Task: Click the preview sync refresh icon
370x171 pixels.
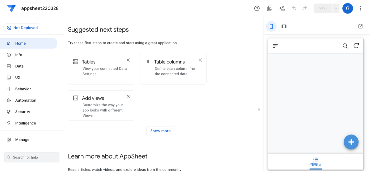Action: click(x=356, y=46)
